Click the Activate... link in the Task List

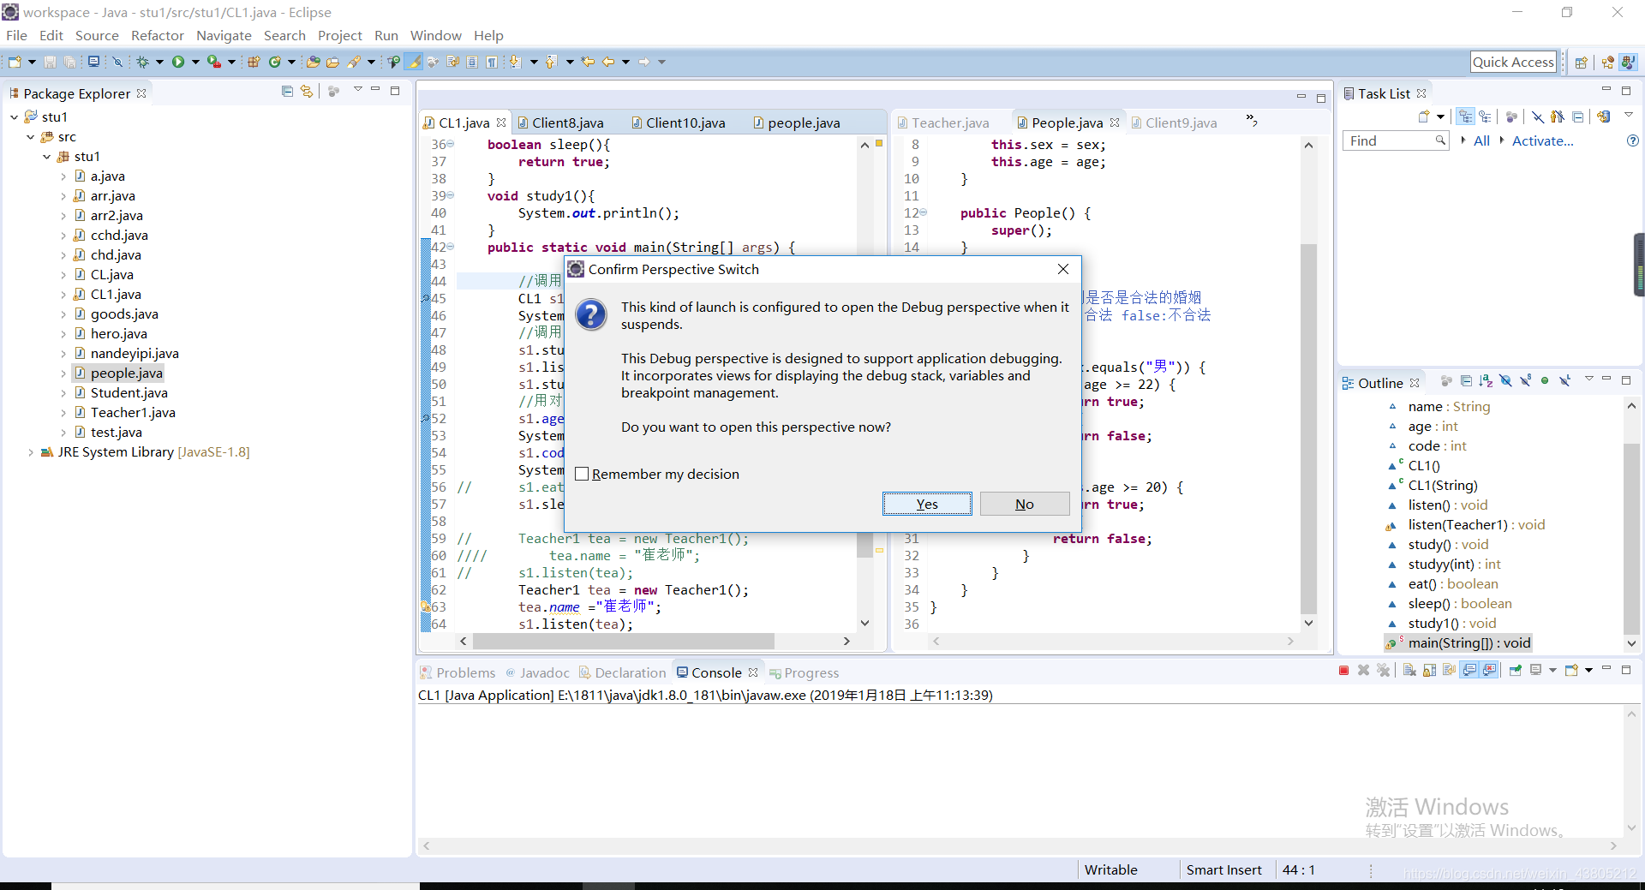(x=1542, y=140)
